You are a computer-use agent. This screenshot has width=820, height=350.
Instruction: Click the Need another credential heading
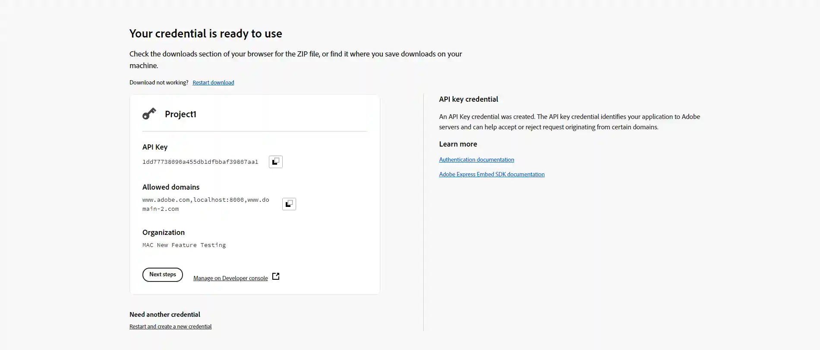(165, 314)
